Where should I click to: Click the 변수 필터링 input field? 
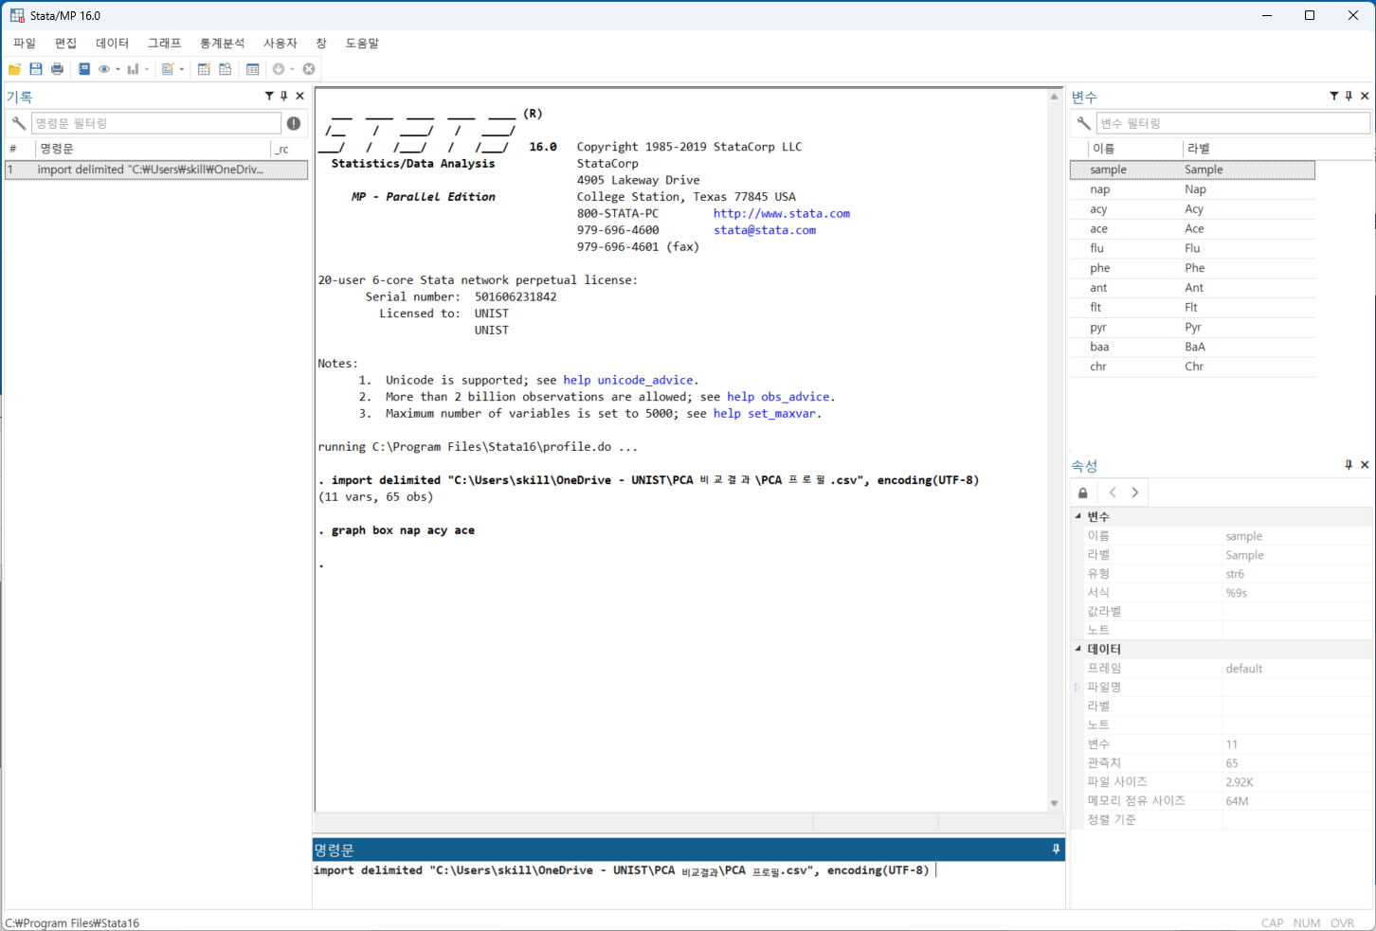click(1233, 123)
